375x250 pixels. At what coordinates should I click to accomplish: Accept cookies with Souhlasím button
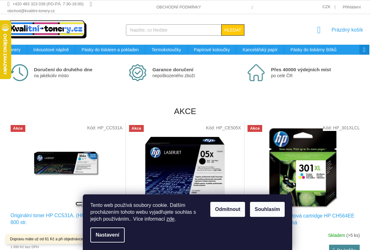(x=267, y=209)
